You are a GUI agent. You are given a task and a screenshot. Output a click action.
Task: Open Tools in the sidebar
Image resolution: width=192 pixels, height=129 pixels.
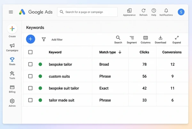click(x=12, y=75)
